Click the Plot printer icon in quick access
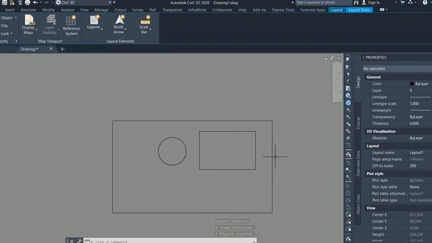The width and height of the screenshot is (432, 243). coord(28,3)
